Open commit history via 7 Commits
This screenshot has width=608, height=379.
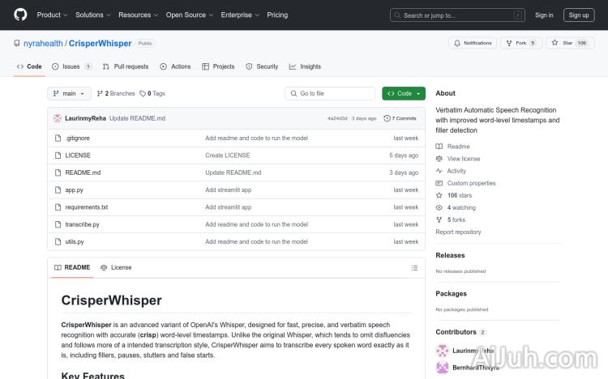click(x=400, y=118)
